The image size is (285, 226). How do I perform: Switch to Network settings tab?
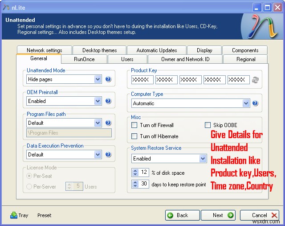(x=45, y=50)
